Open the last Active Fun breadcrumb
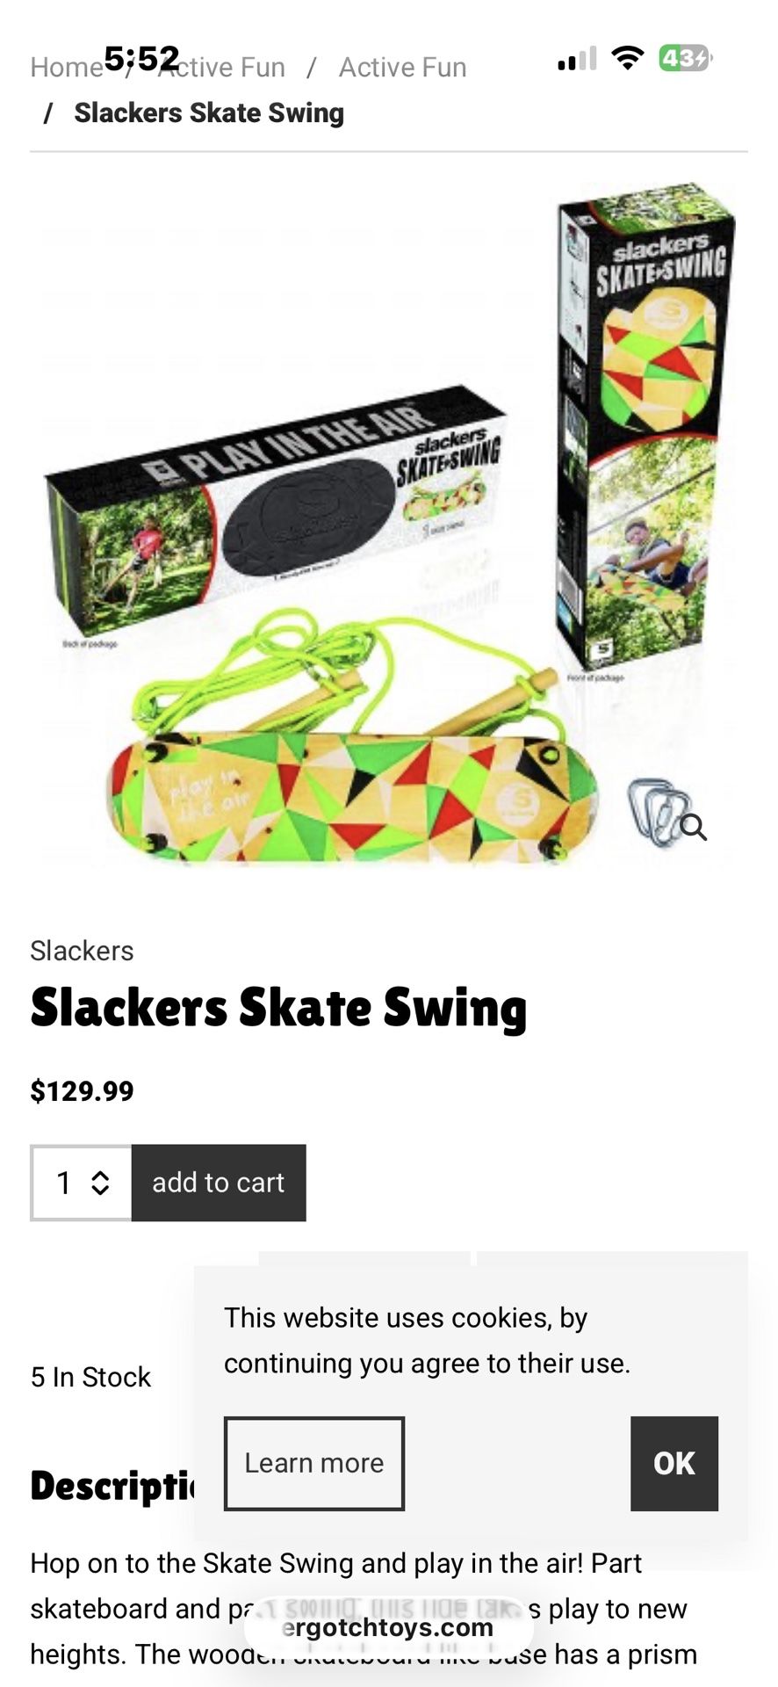 point(403,68)
